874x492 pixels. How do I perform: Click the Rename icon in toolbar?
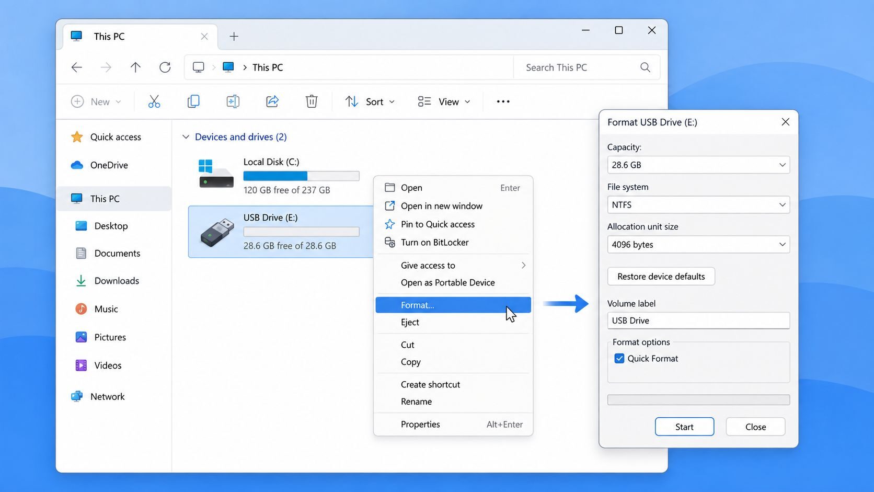[x=233, y=101]
